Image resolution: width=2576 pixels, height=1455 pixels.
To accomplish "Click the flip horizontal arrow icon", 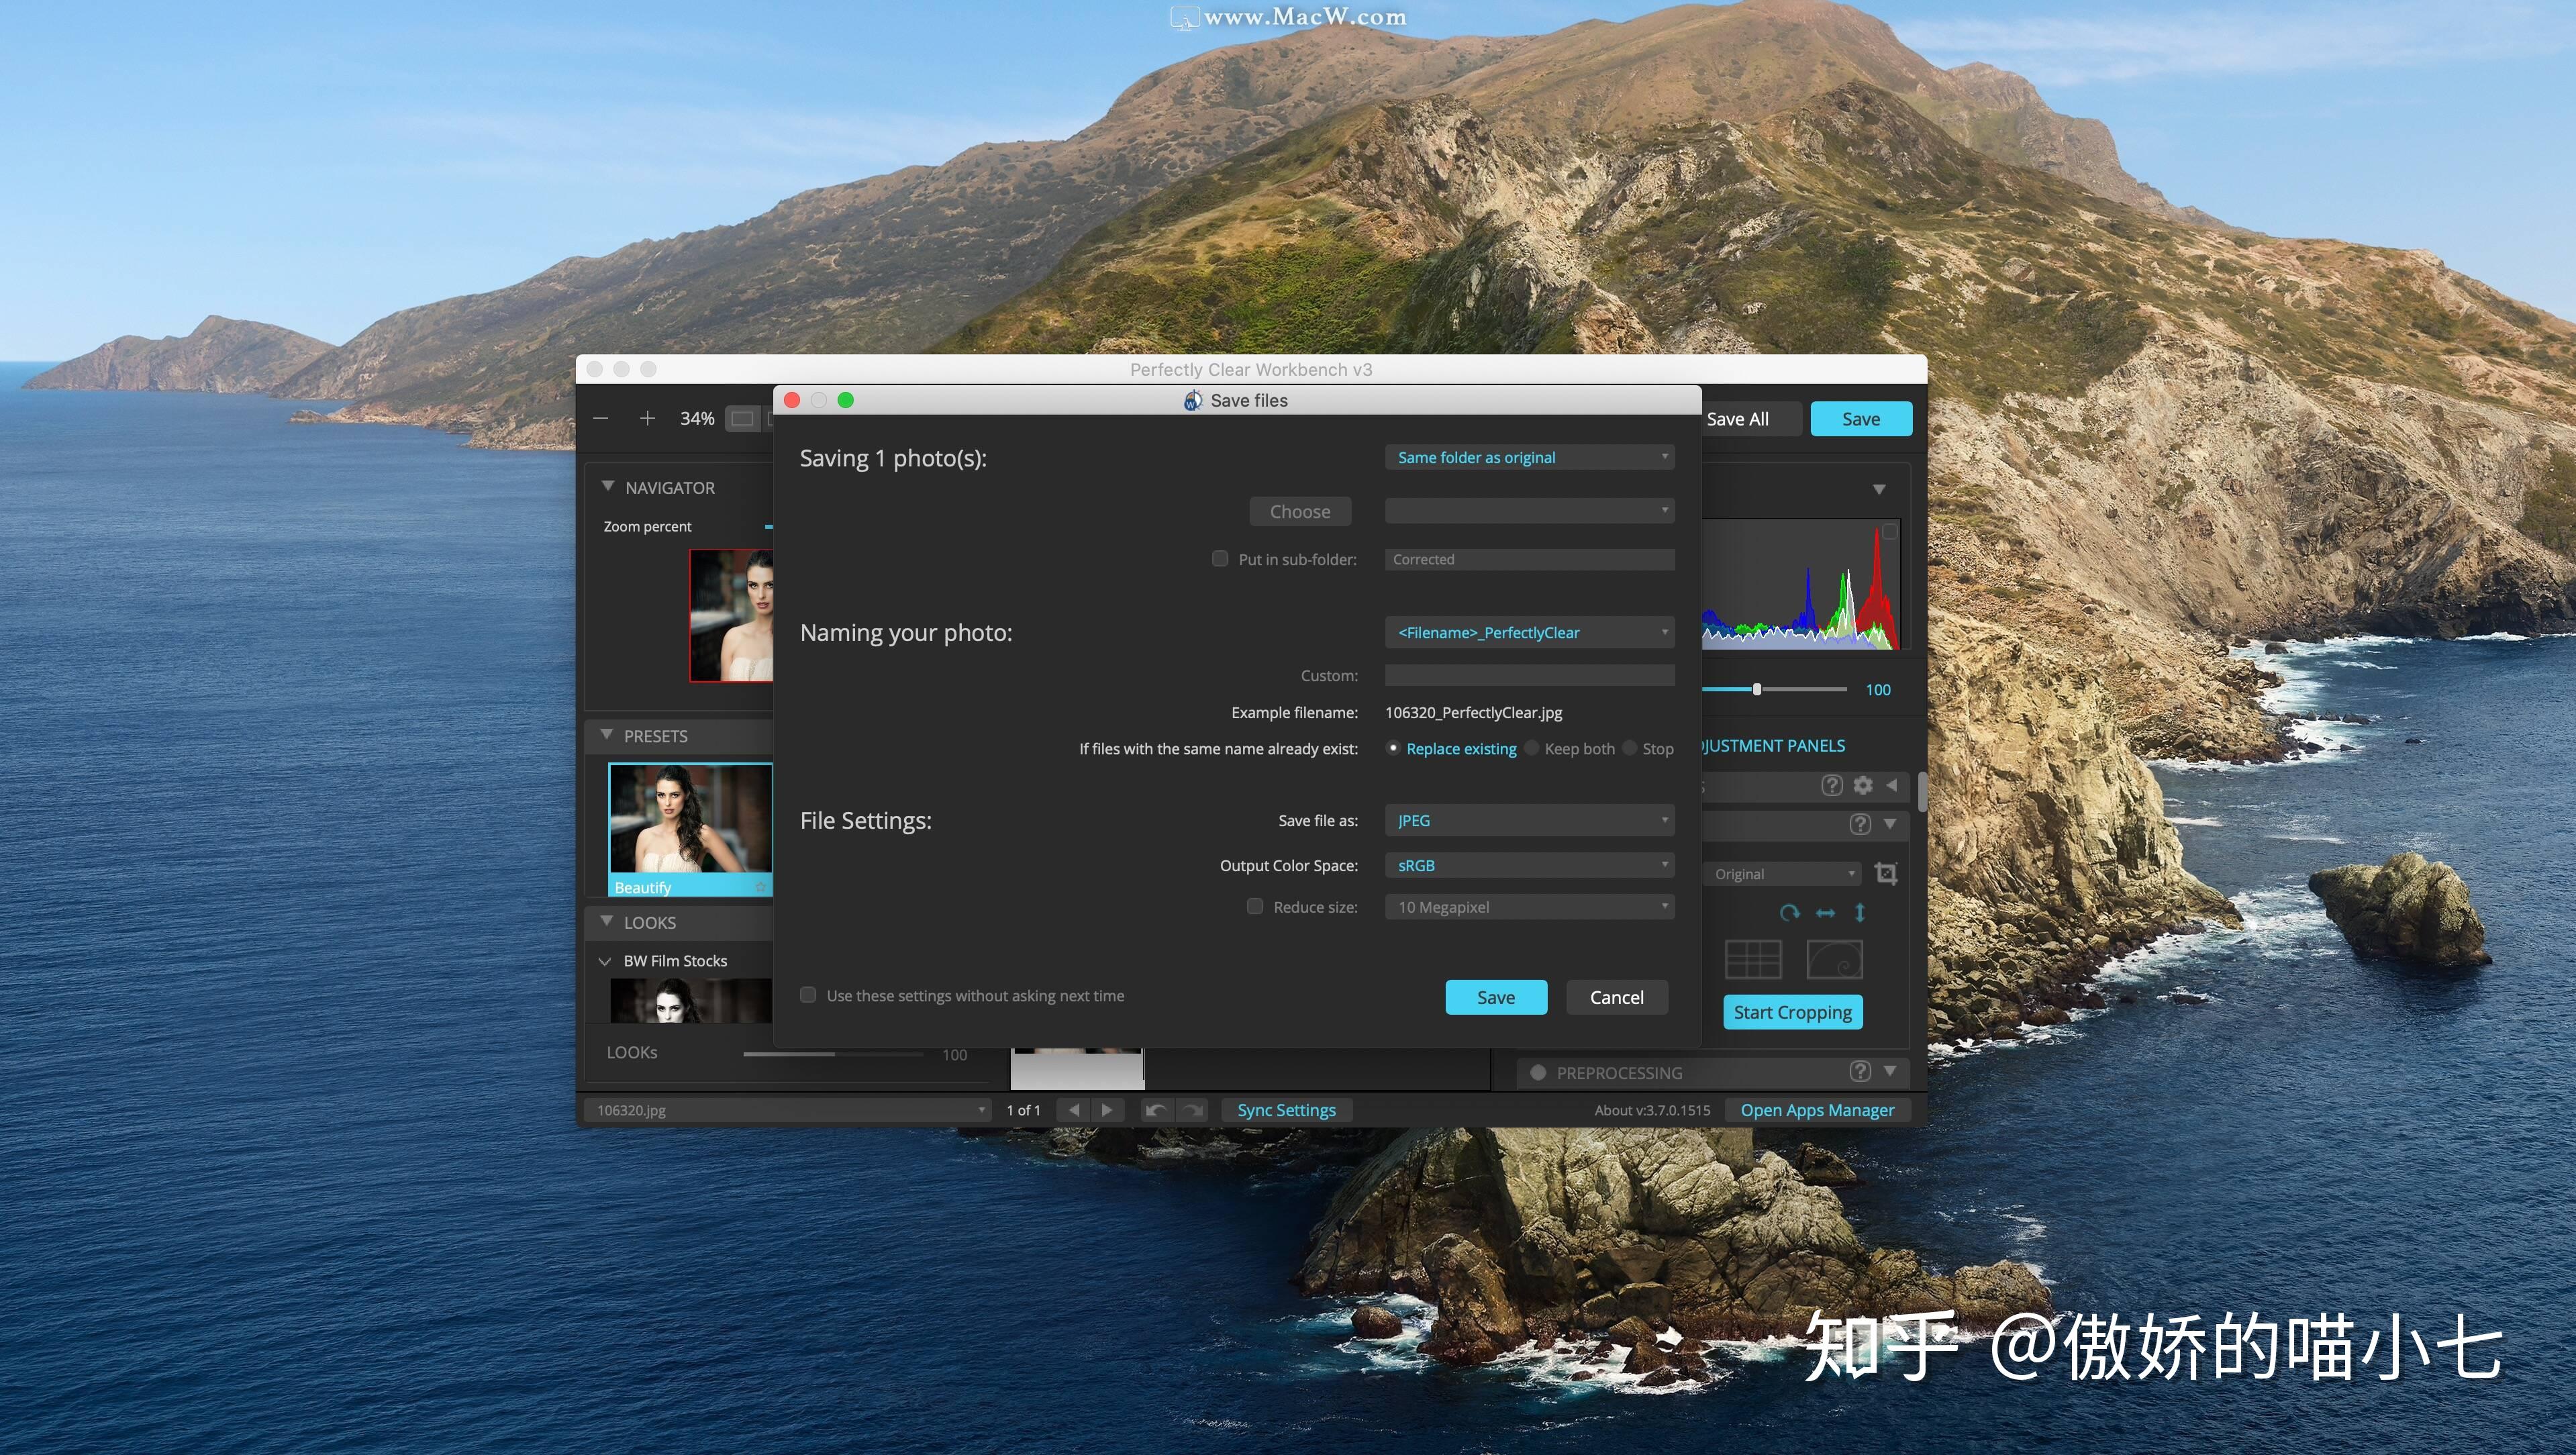I will click(1825, 912).
